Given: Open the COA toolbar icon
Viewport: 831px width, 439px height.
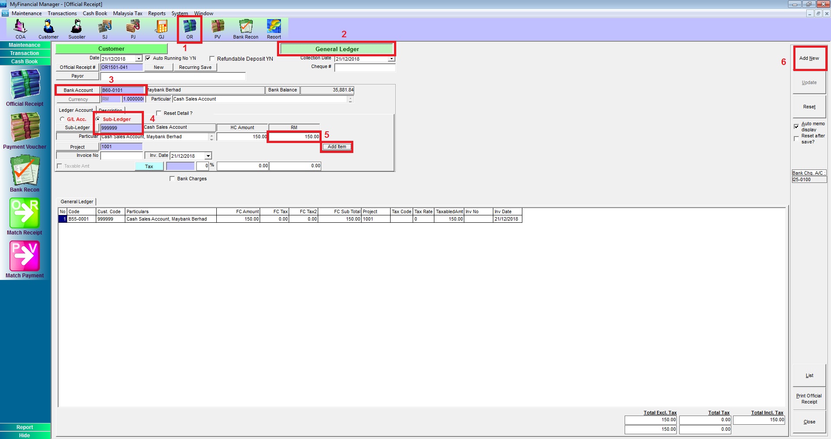Looking at the screenshot, I should coord(20,28).
